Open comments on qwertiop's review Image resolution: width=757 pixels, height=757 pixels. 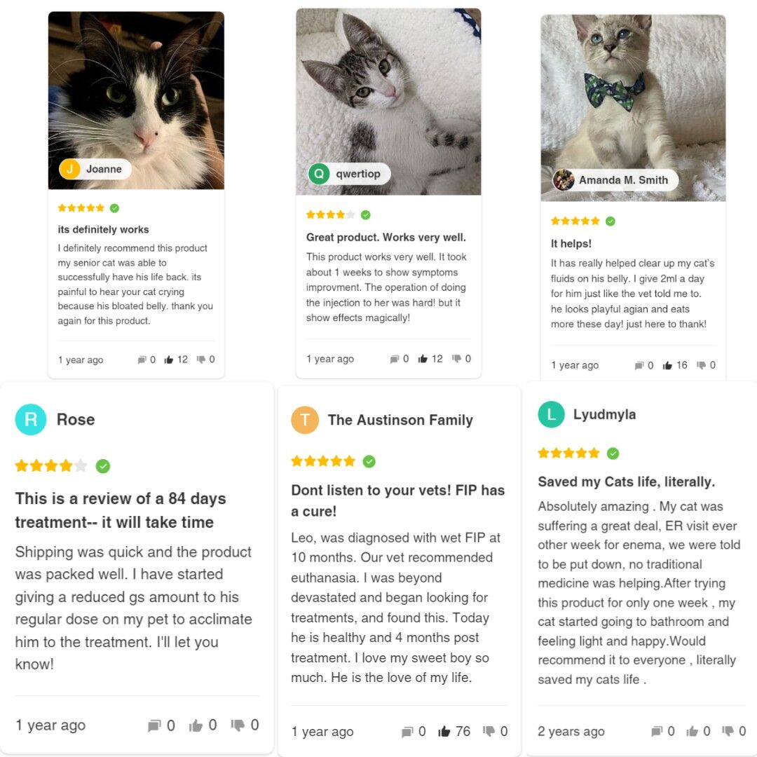click(395, 359)
